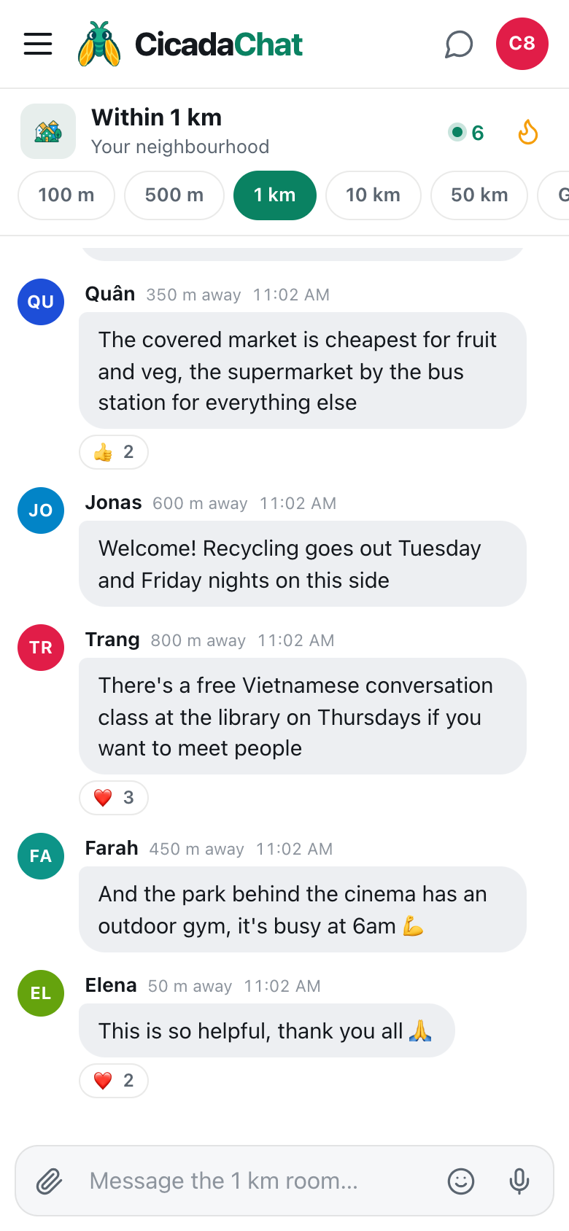Toggle heart reaction on Elena's message

tap(114, 1081)
